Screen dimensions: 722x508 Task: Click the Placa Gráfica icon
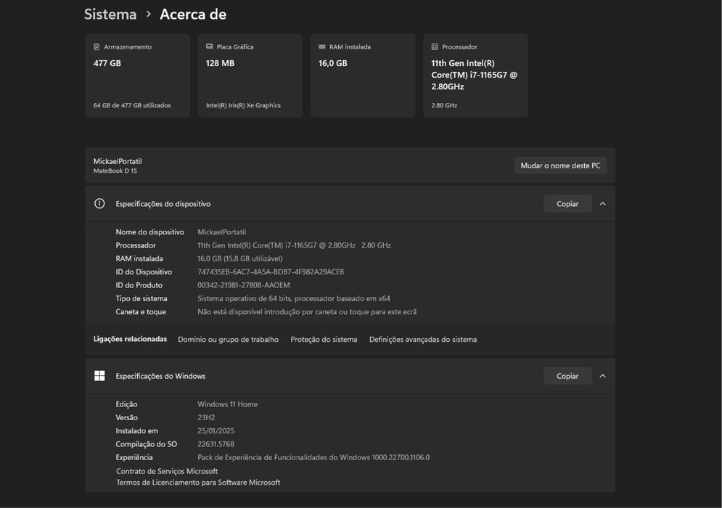(x=210, y=46)
